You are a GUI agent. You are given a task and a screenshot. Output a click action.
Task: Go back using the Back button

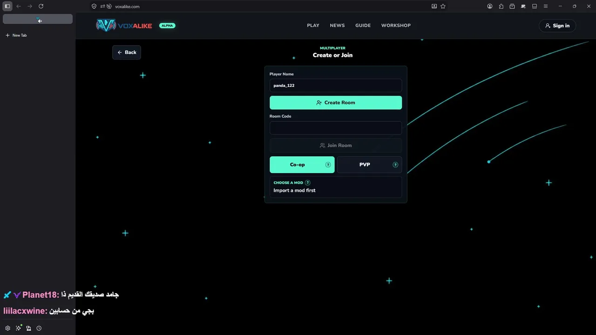click(x=127, y=53)
